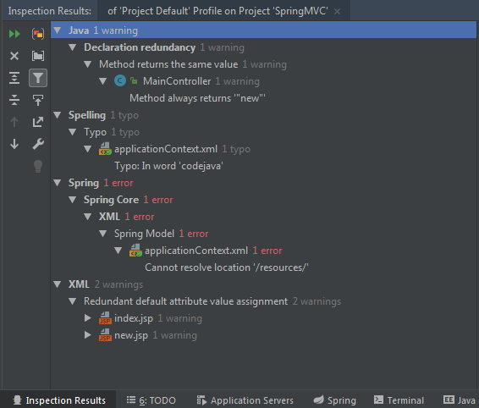
Task: Click the quick fix lightbulb icon
Action: click(38, 166)
